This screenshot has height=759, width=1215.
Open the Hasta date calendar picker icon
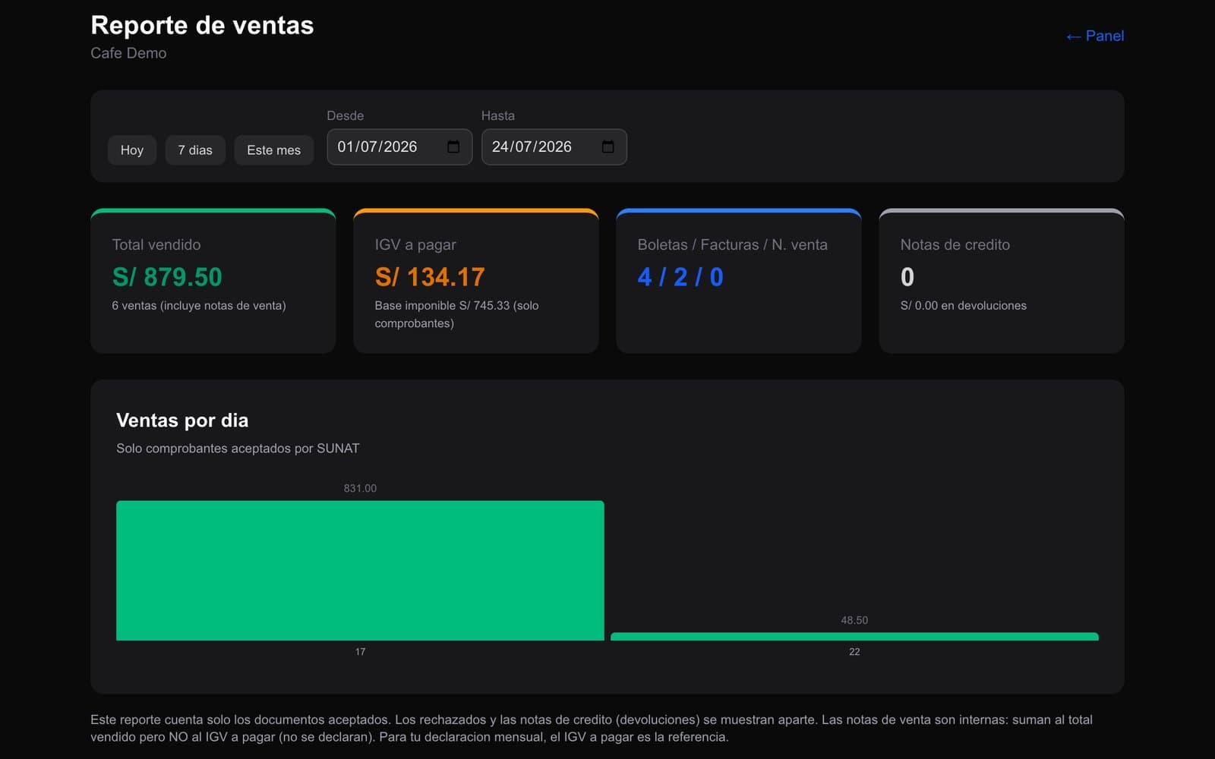(607, 146)
